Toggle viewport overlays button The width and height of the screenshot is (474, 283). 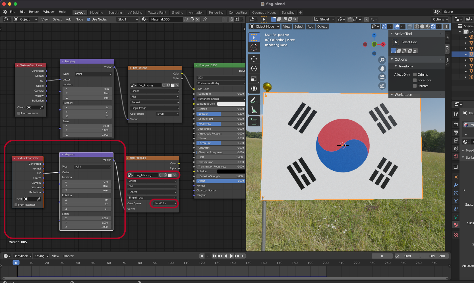tap(397, 26)
